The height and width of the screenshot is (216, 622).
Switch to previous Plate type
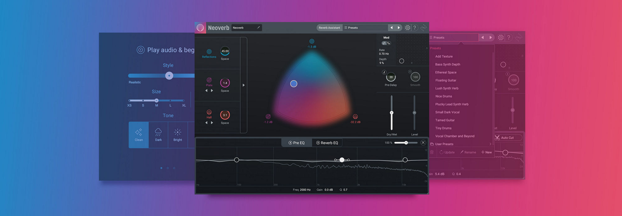pyautogui.click(x=206, y=90)
